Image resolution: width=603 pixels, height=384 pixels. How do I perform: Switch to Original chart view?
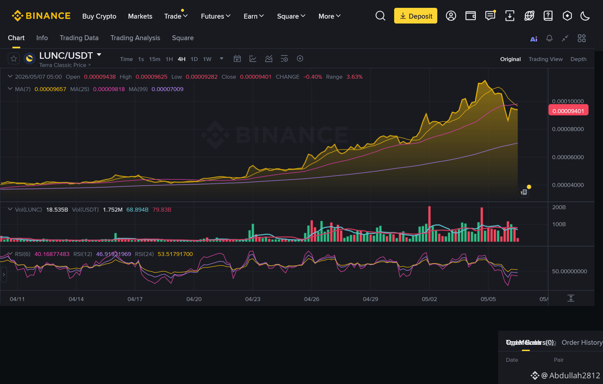click(511, 59)
